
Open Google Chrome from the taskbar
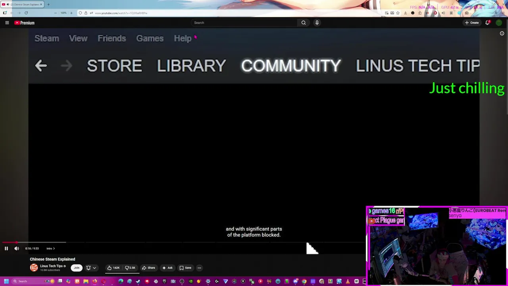tap(304, 281)
